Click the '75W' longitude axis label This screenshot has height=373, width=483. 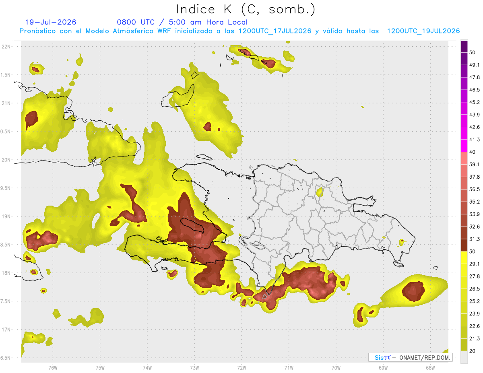(x=100, y=367)
